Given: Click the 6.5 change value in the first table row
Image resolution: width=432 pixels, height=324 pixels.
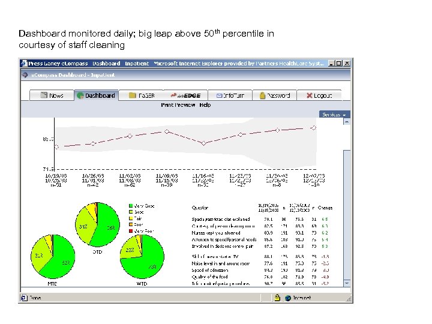Looking at the screenshot, I should 325,220.
